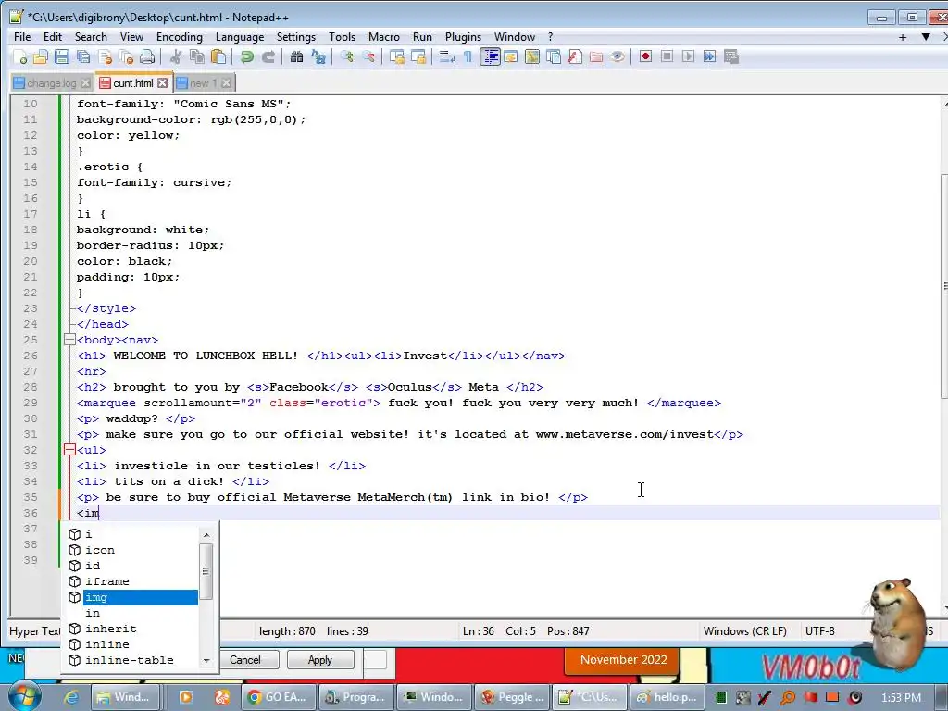Click the 1:53 PM system clock

901,698
